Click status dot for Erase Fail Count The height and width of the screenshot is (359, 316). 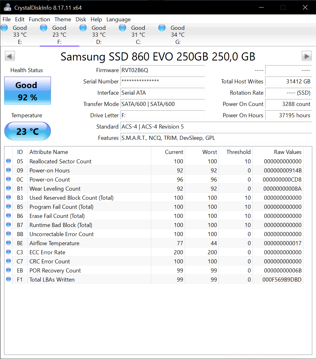8,215
